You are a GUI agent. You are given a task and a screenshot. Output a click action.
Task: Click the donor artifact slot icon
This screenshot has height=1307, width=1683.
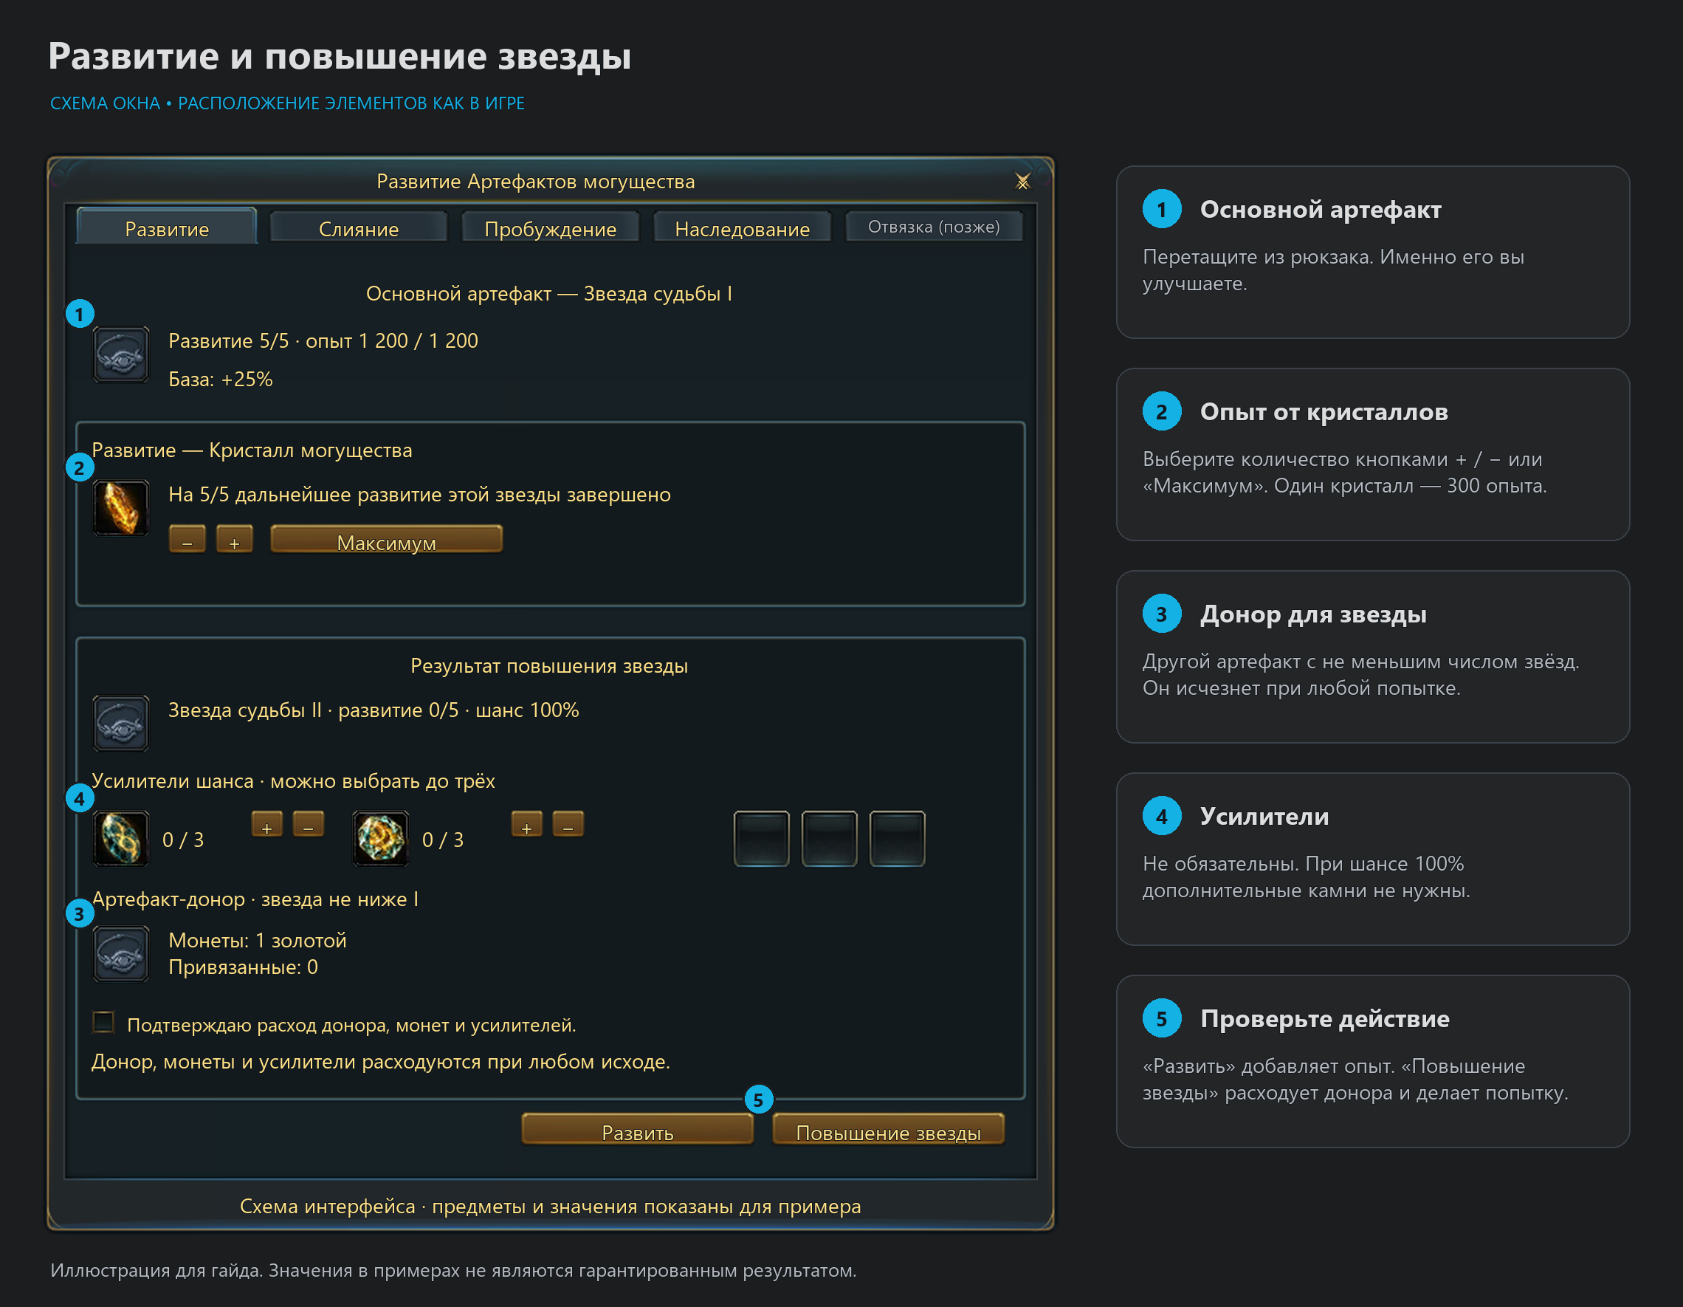point(121,954)
